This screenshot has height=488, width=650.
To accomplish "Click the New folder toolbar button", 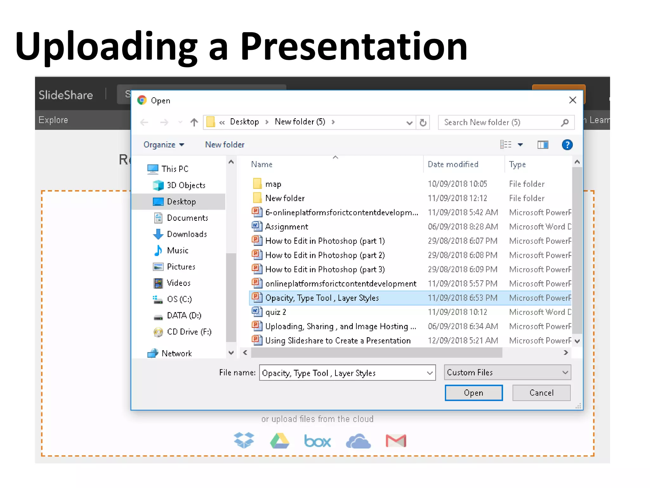I will [x=225, y=145].
